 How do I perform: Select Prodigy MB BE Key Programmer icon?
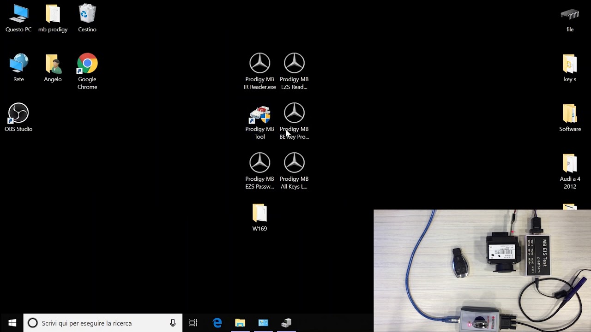click(x=294, y=121)
